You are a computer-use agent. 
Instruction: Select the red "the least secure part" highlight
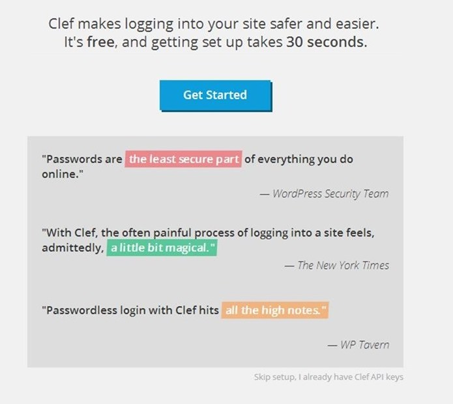[x=183, y=159]
